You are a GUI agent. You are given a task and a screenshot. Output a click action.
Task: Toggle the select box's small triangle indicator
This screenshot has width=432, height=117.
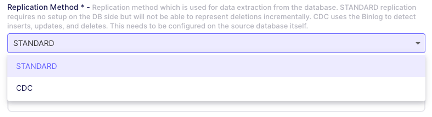coord(418,43)
